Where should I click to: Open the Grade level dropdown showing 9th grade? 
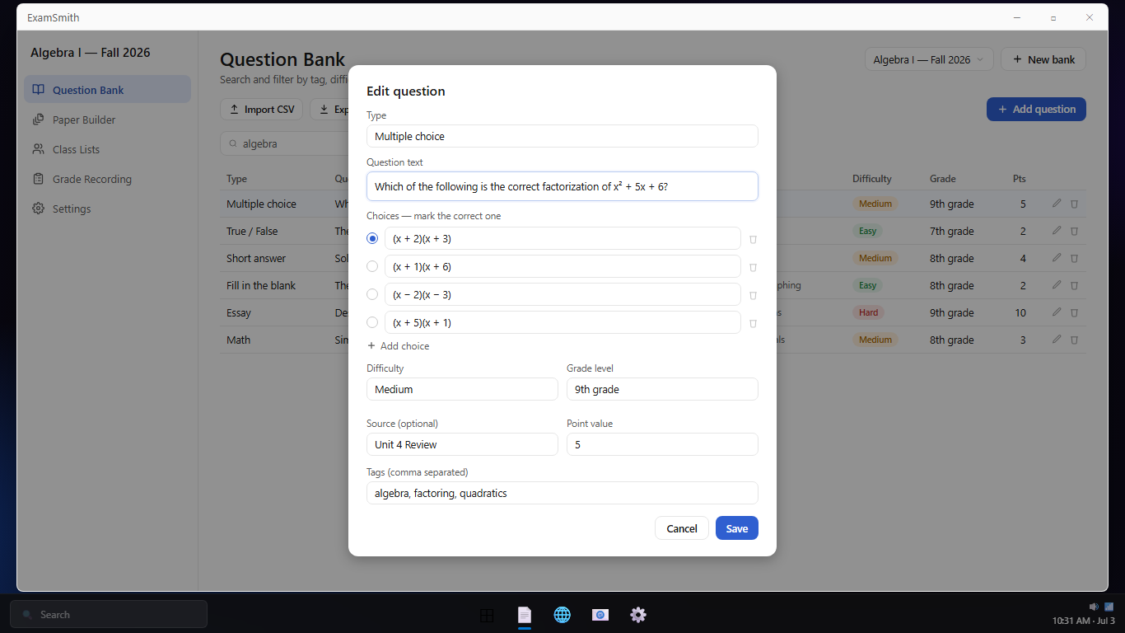662,389
